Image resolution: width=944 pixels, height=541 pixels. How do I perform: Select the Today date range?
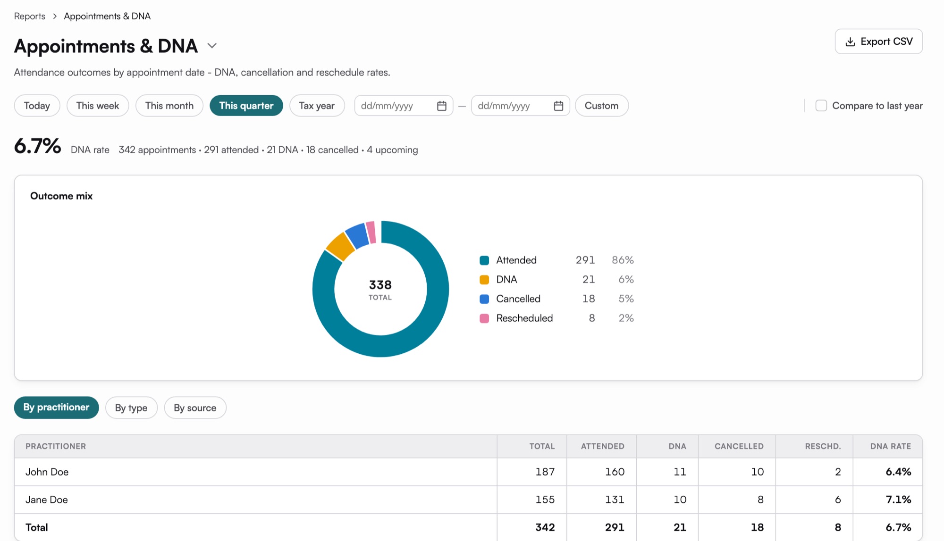[x=37, y=106]
